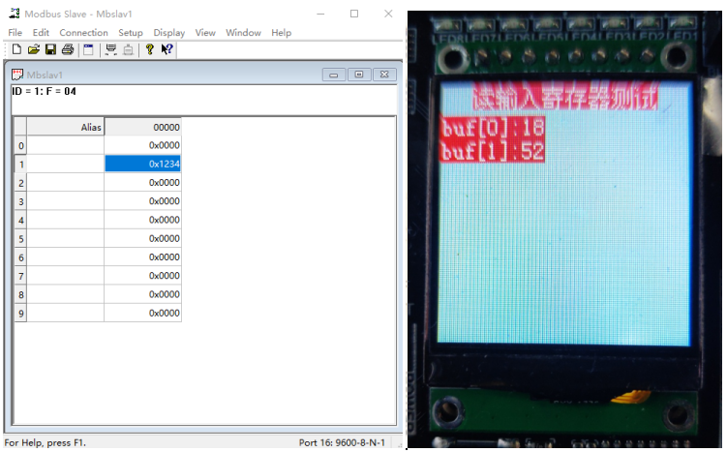Click the context help arrow icon
The width and height of the screenshot is (727, 452).
pos(167,49)
